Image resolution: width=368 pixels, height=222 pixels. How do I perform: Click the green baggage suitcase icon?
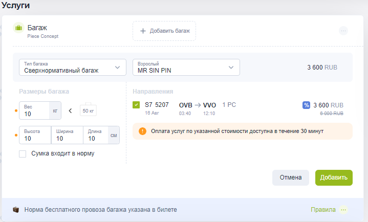coord(18,28)
